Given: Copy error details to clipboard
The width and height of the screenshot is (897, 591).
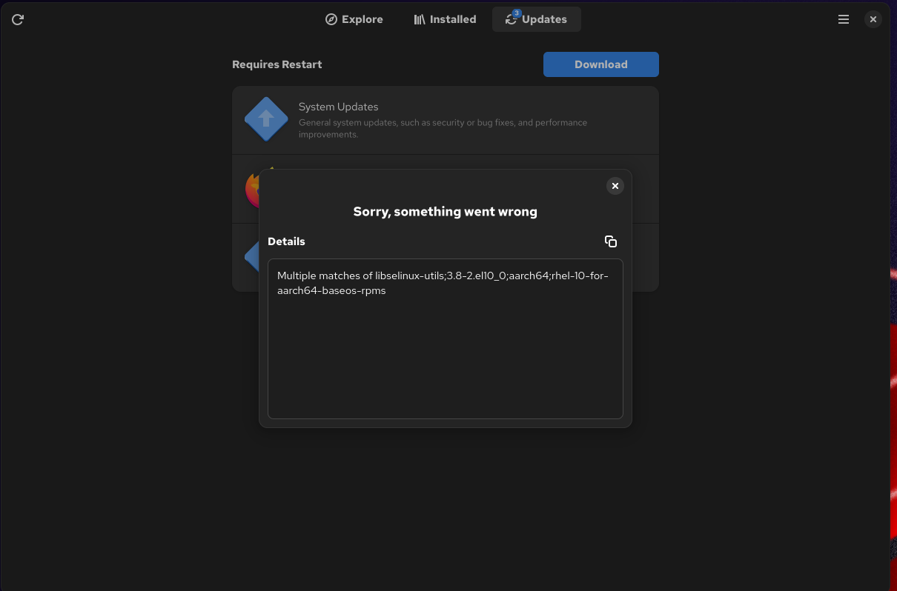Looking at the screenshot, I should [611, 241].
